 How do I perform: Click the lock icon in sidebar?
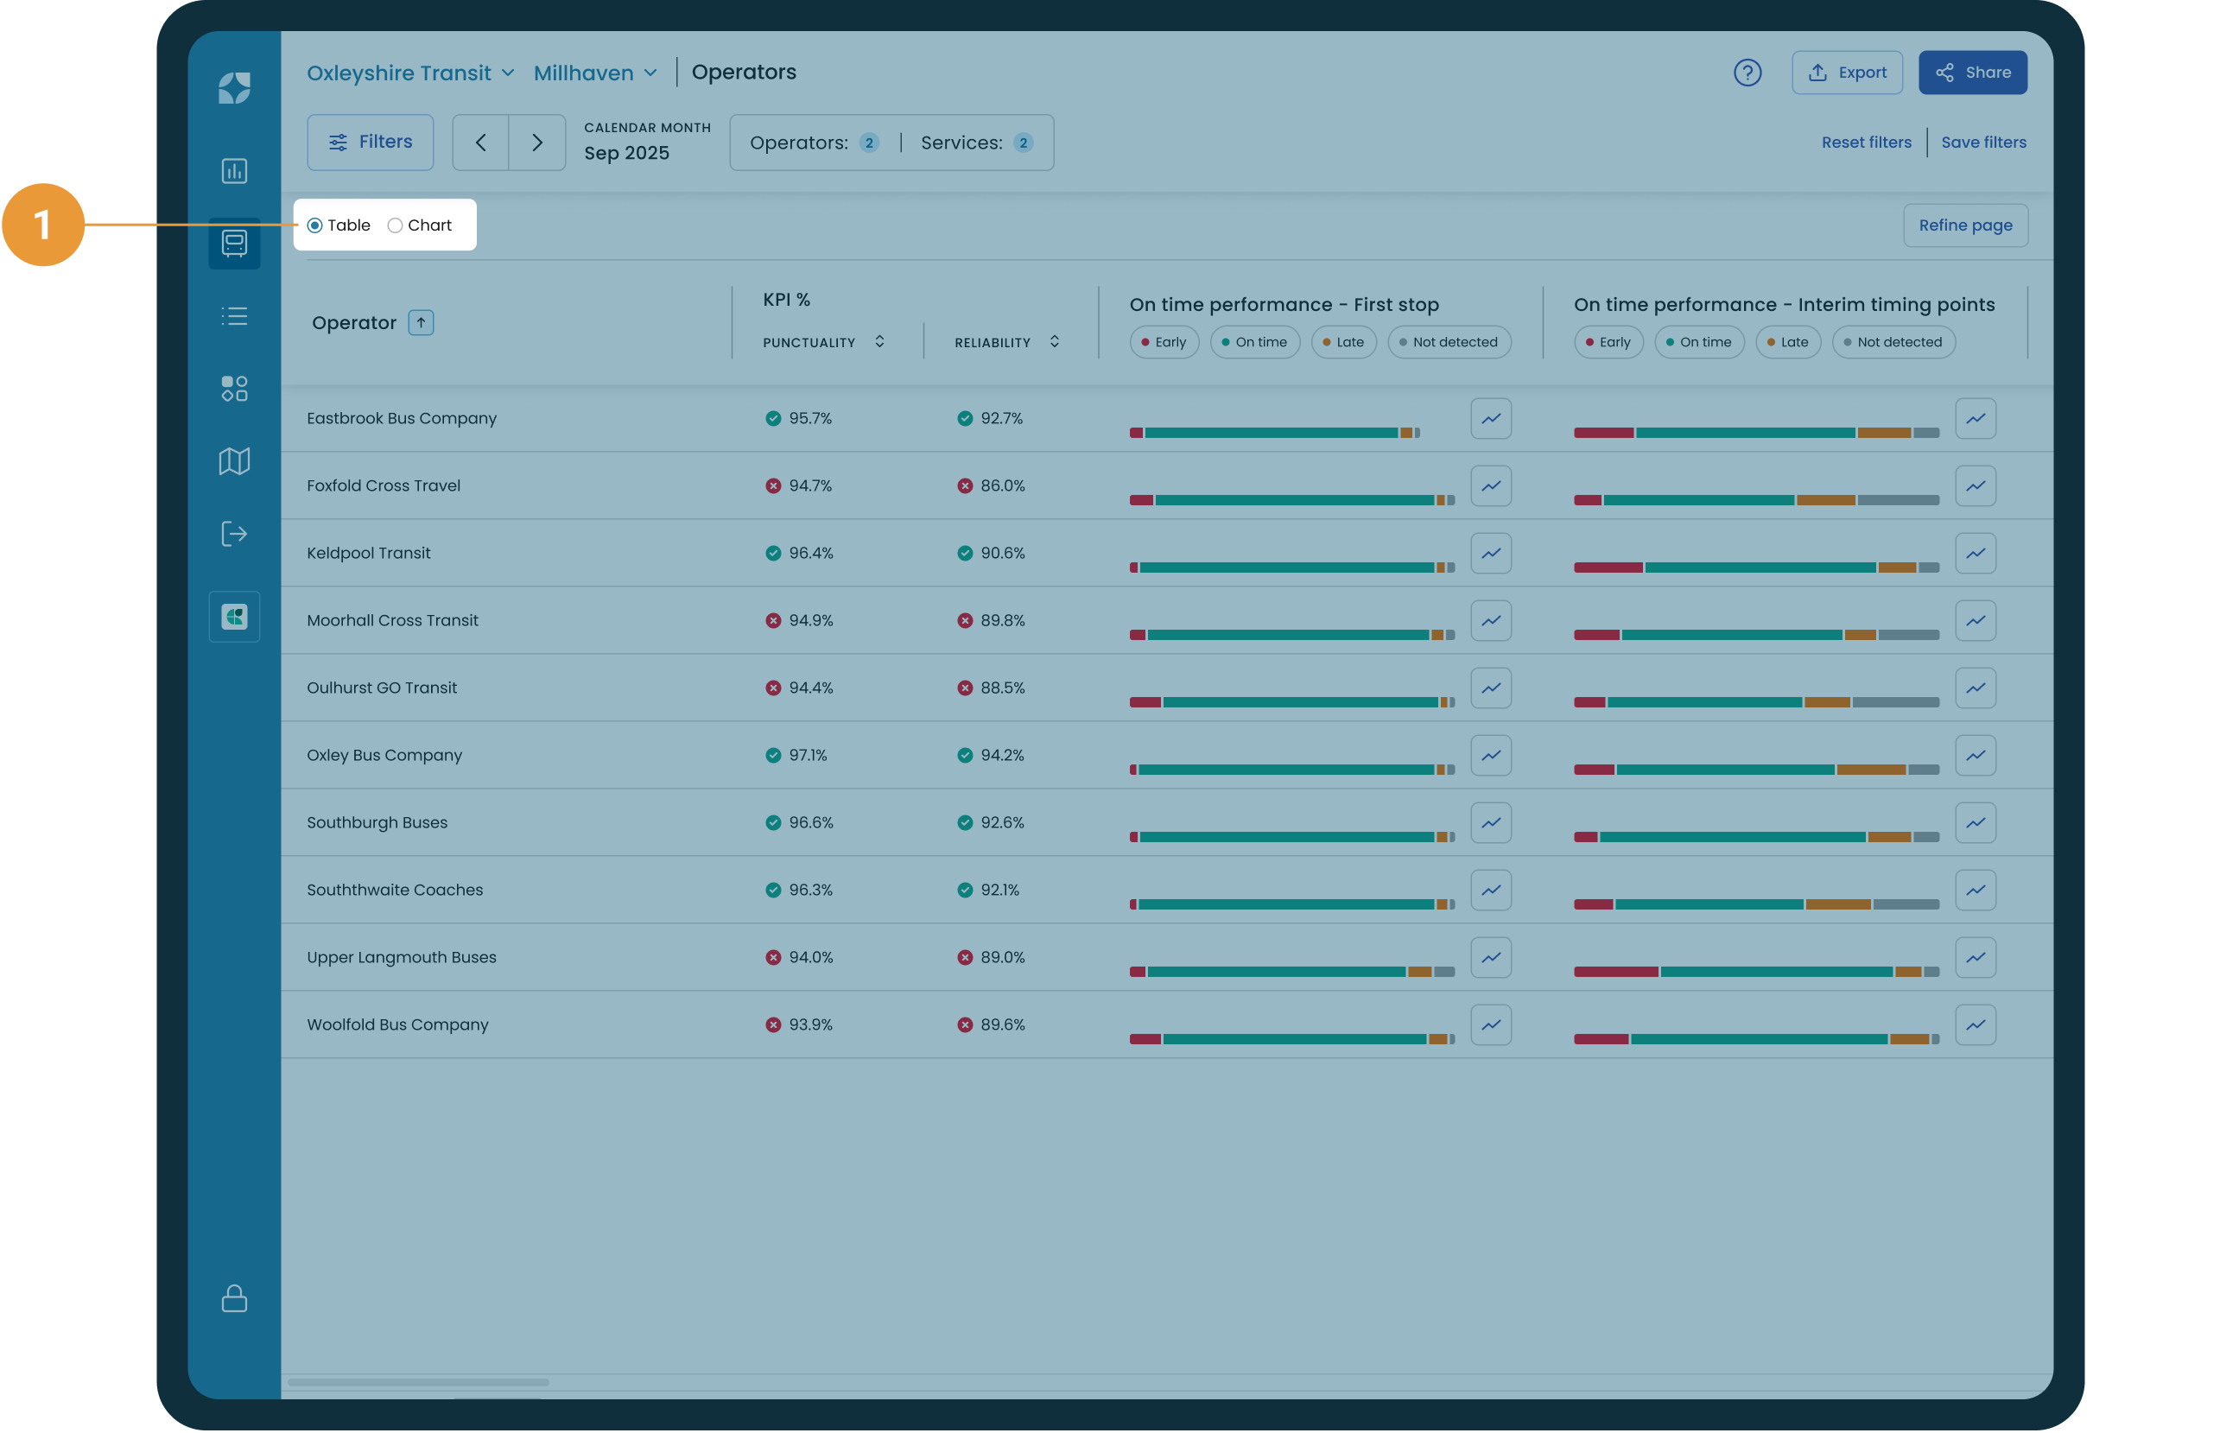click(x=234, y=1298)
